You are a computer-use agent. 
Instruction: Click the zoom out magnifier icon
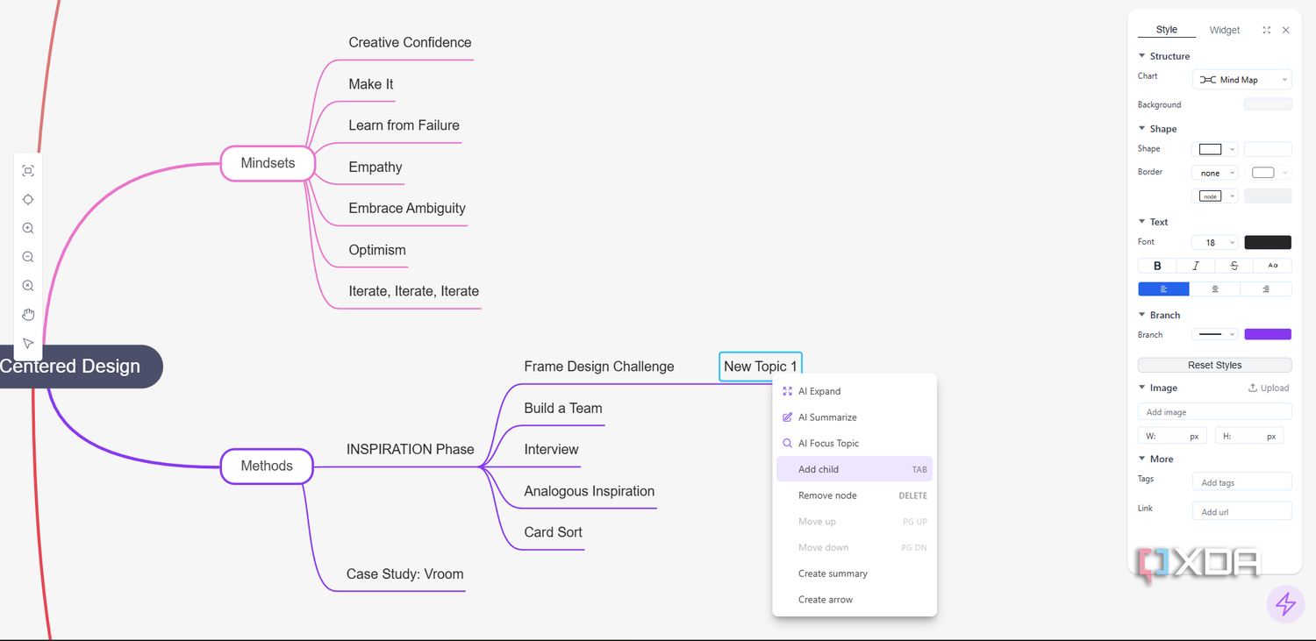pyautogui.click(x=28, y=257)
